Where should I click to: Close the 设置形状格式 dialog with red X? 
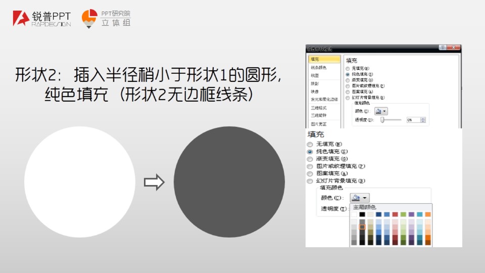pos(454,48)
